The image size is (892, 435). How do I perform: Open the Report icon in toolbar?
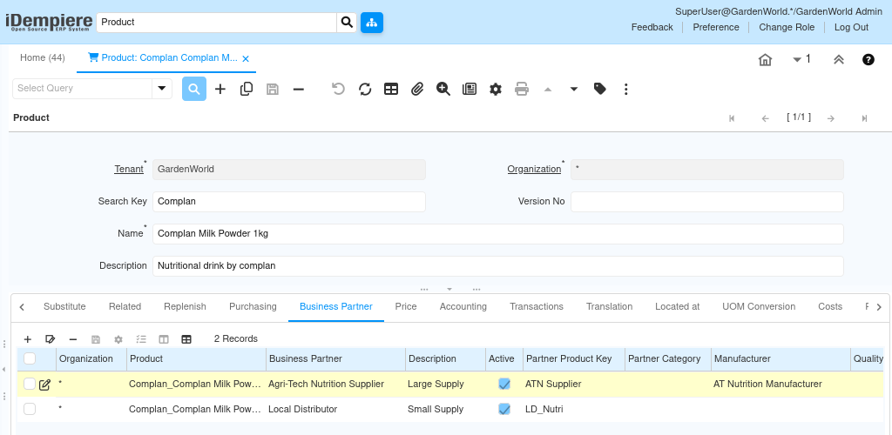coord(470,89)
